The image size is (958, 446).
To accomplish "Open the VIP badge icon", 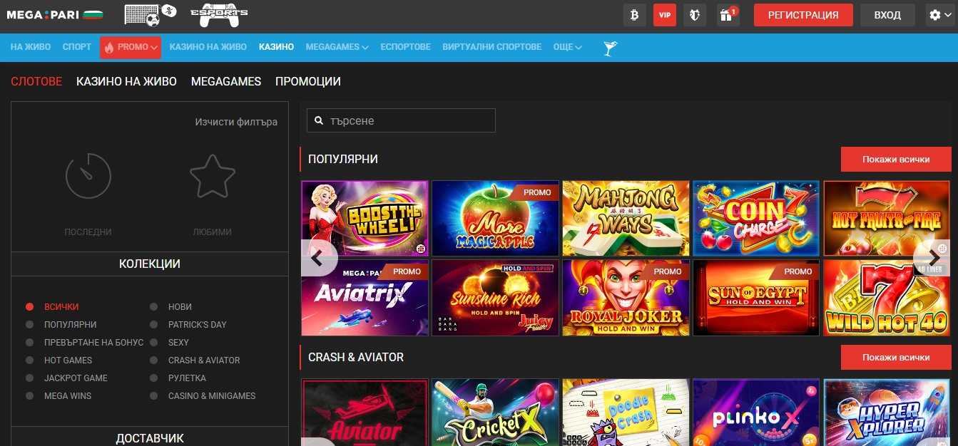I will (665, 14).
